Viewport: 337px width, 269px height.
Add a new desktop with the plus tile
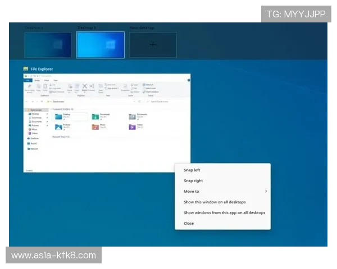[153, 45]
